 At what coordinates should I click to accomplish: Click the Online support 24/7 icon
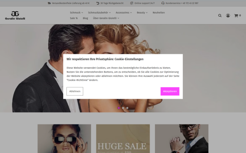[x=132, y=3]
